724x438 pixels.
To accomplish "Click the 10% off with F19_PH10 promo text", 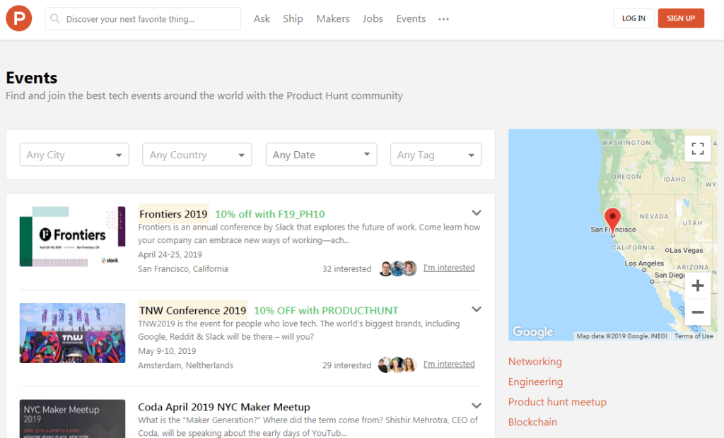I will [x=269, y=214].
